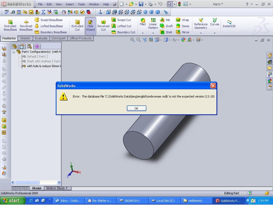Viewport: 273px width, 211px height.
Task: Select the Linear Pattern tool
Action: pos(153,24)
